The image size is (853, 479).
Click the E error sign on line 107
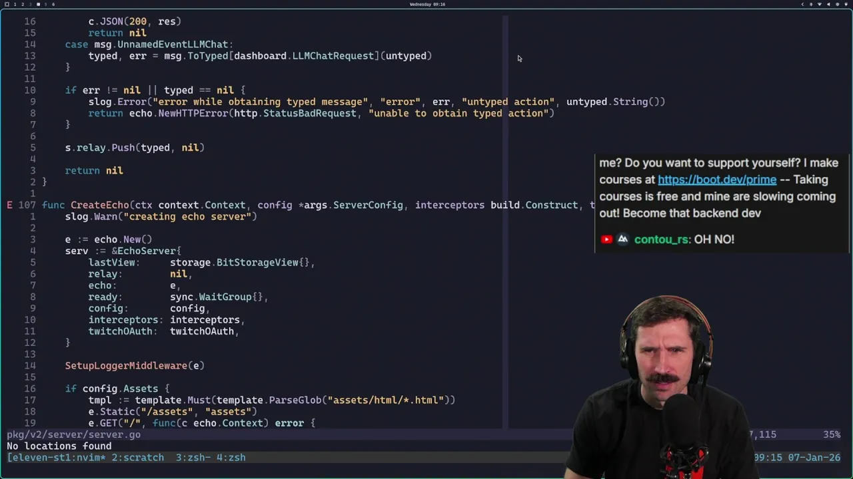coord(9,205)
